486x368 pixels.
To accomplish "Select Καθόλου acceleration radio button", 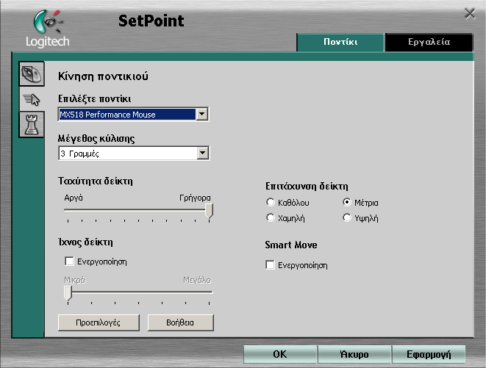I will 271,202.
